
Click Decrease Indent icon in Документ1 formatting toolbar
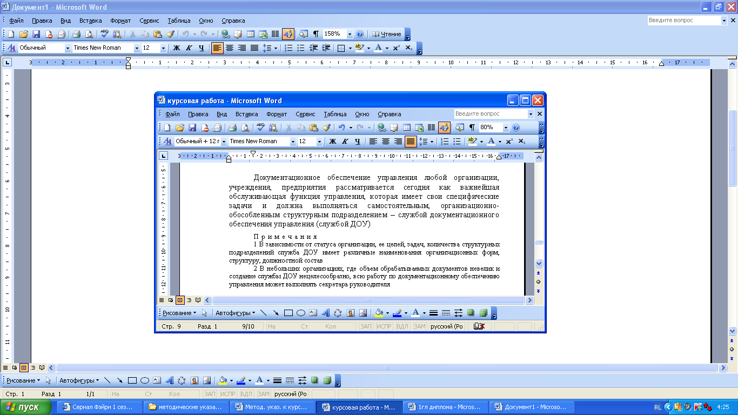point(314,48)
